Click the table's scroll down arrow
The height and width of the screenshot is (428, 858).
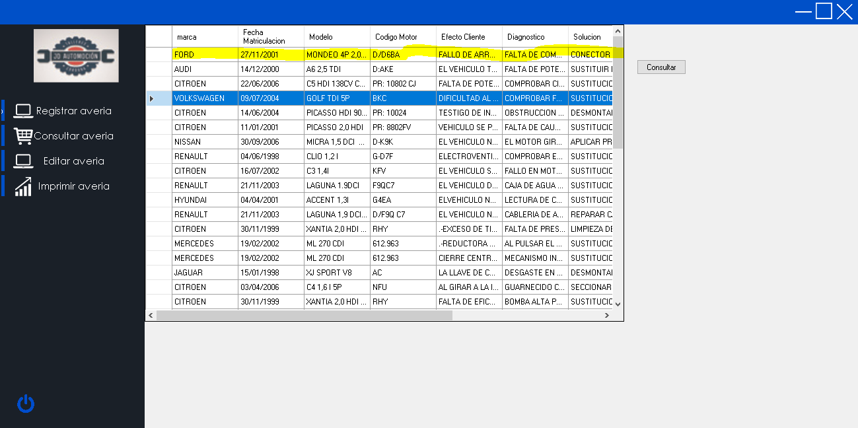click(618, 304)
